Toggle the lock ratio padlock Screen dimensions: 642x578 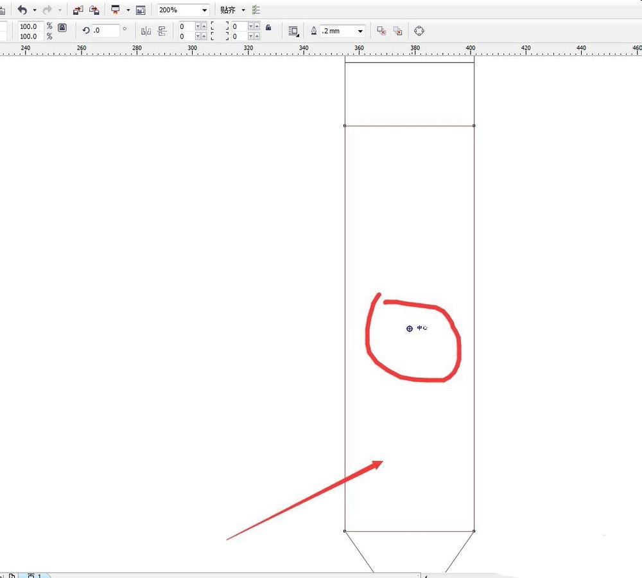[62, 28]
